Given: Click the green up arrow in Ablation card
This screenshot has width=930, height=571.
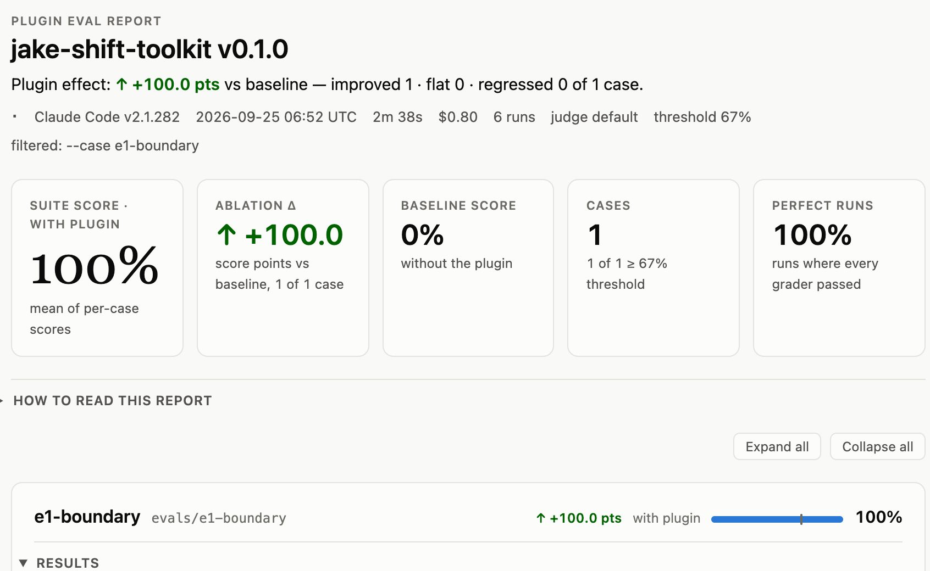Looking at the screenshot, I should 226,235.
